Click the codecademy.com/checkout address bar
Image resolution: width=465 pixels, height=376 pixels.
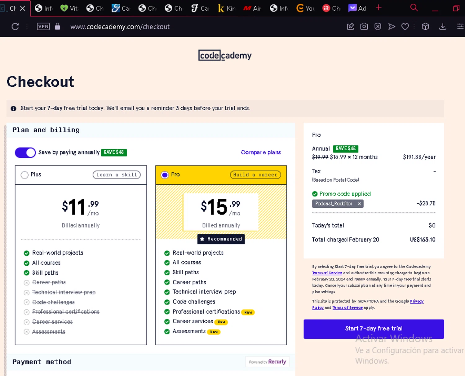pyautogui.click(x=120, y=27)
